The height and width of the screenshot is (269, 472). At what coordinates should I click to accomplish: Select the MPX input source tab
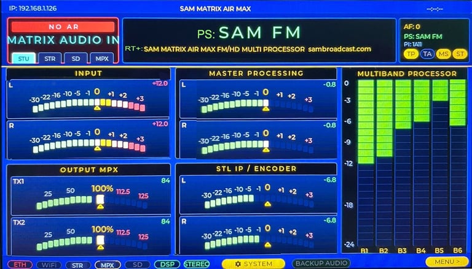click(102, 58)
